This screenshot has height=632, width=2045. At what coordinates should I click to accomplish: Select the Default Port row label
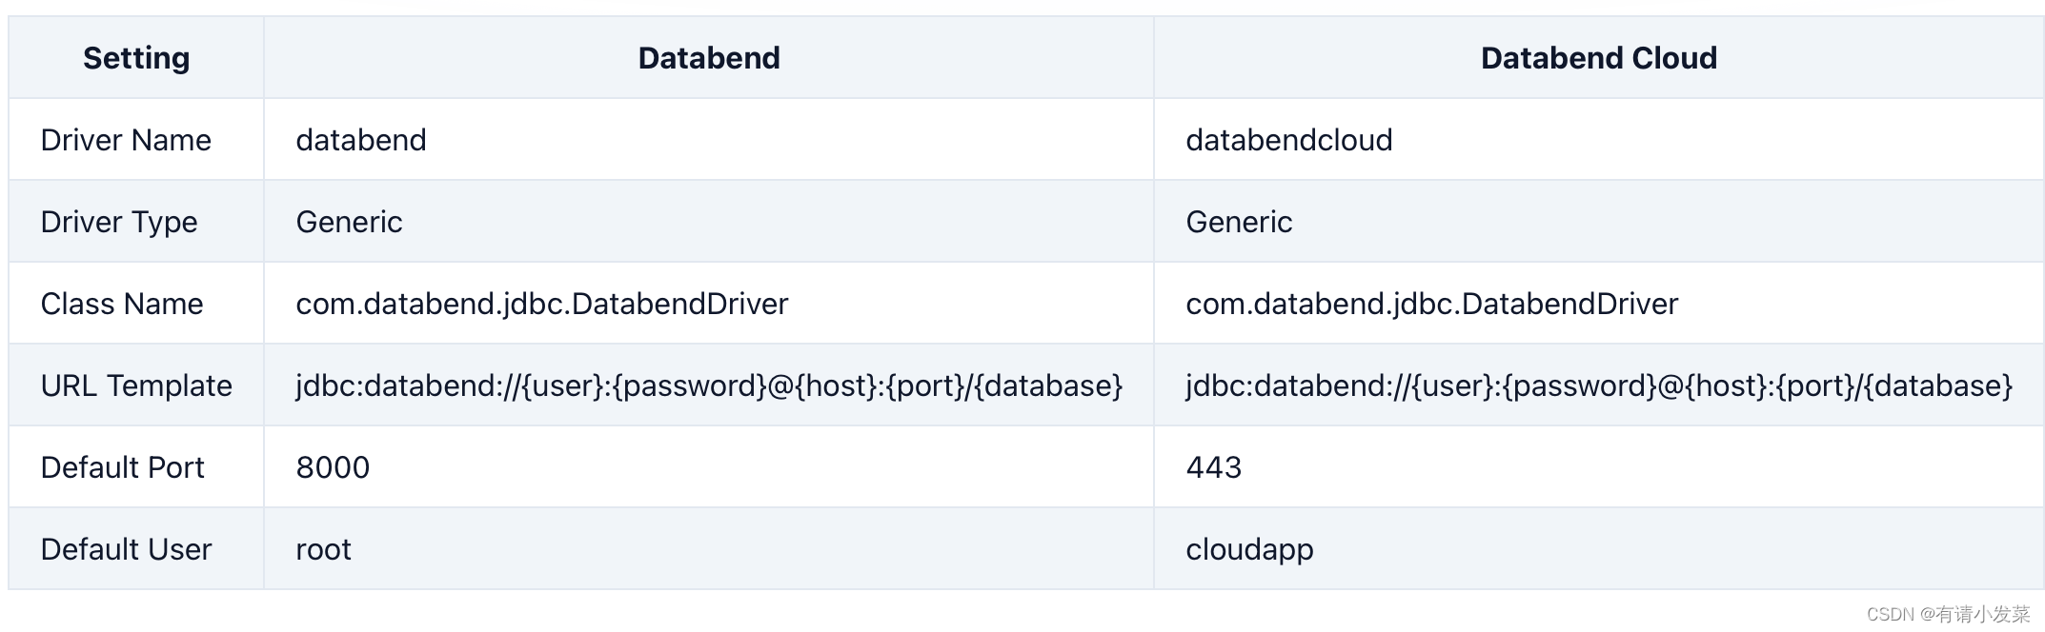(122, 467)
